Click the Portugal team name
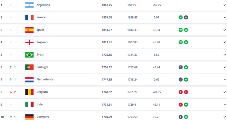Image resolution: width=227 pixels, height=122 pixels. tap(42, 67)
